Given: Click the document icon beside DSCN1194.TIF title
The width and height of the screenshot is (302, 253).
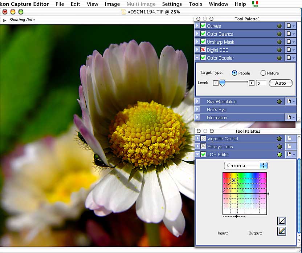Looking at the screenshot, I should coord(124,12).
